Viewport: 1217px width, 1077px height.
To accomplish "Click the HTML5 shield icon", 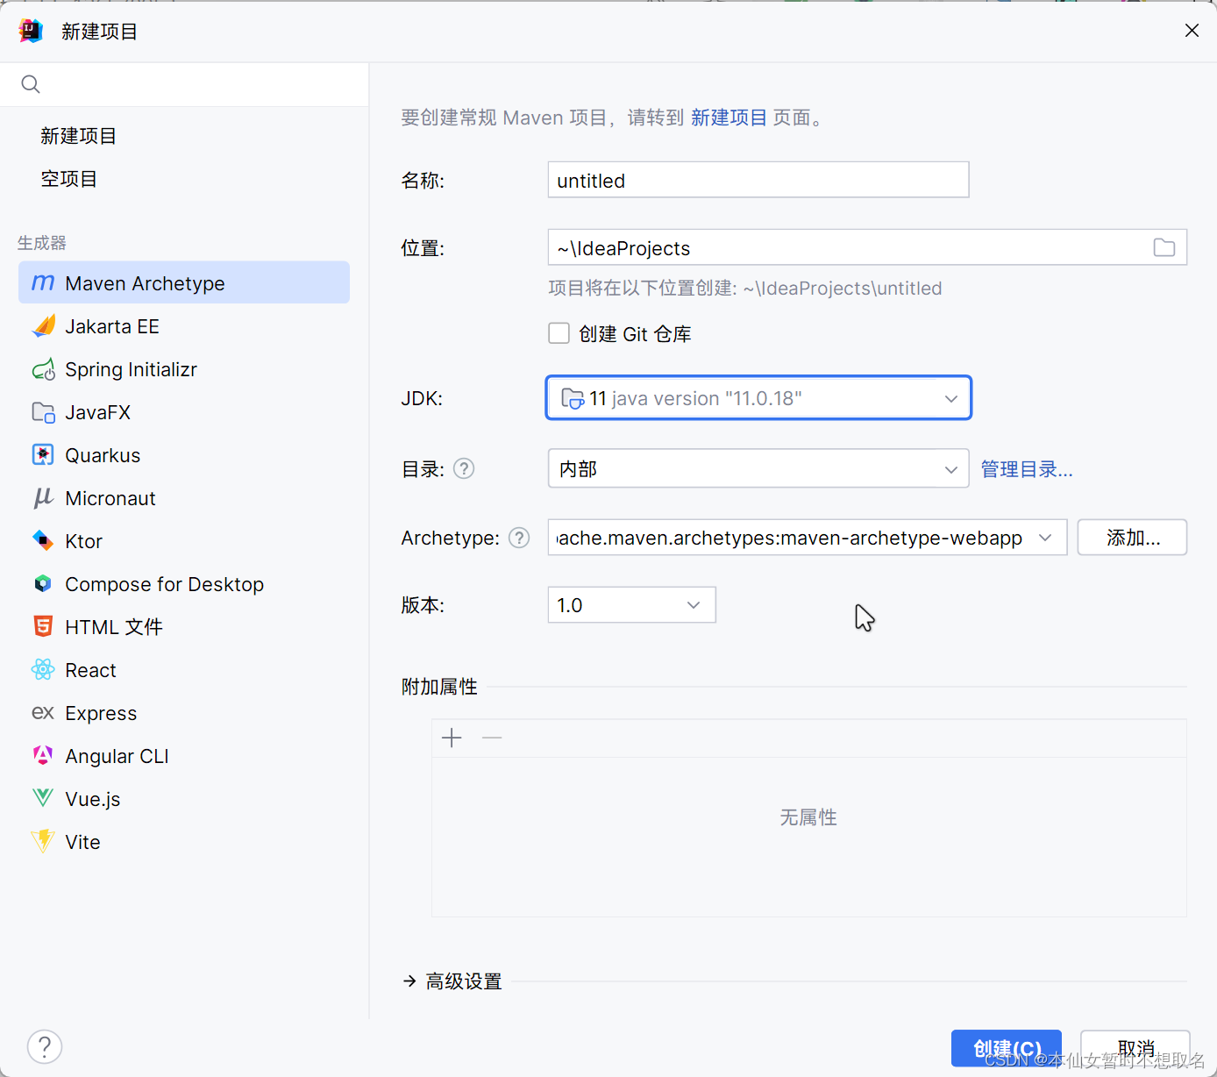I will (x=43, y=626).
